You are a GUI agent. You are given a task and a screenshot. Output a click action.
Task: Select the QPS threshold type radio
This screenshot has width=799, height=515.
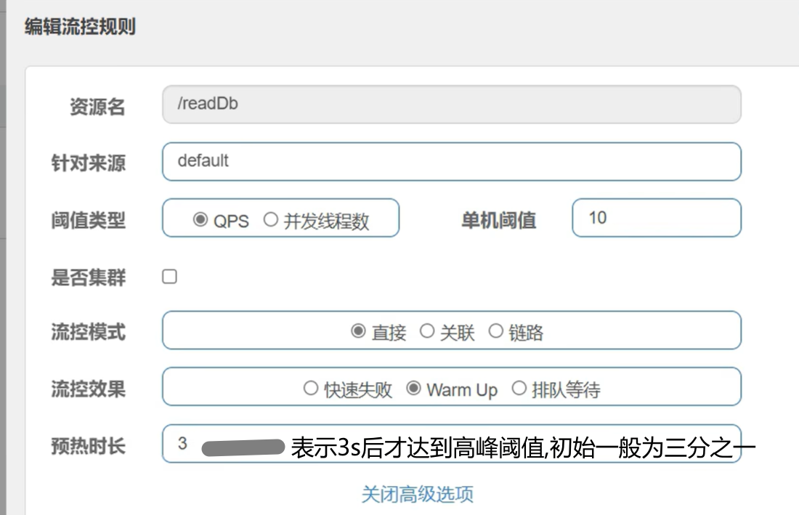coord(200,219)
